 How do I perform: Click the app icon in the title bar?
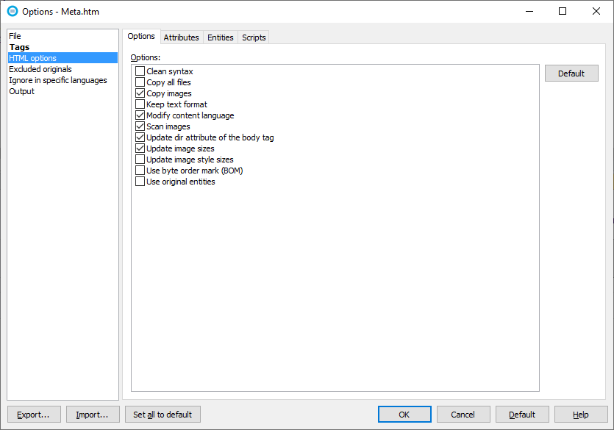(x=13, y=11)
